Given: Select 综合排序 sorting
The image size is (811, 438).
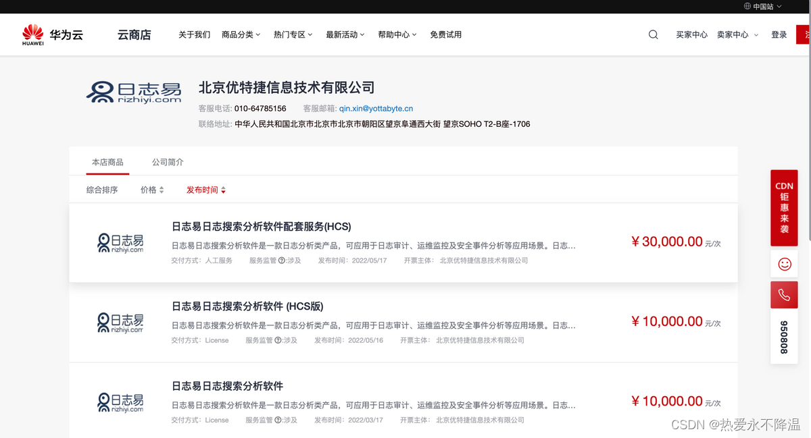Looking at the screenshot, I should (x=102, y=190).
